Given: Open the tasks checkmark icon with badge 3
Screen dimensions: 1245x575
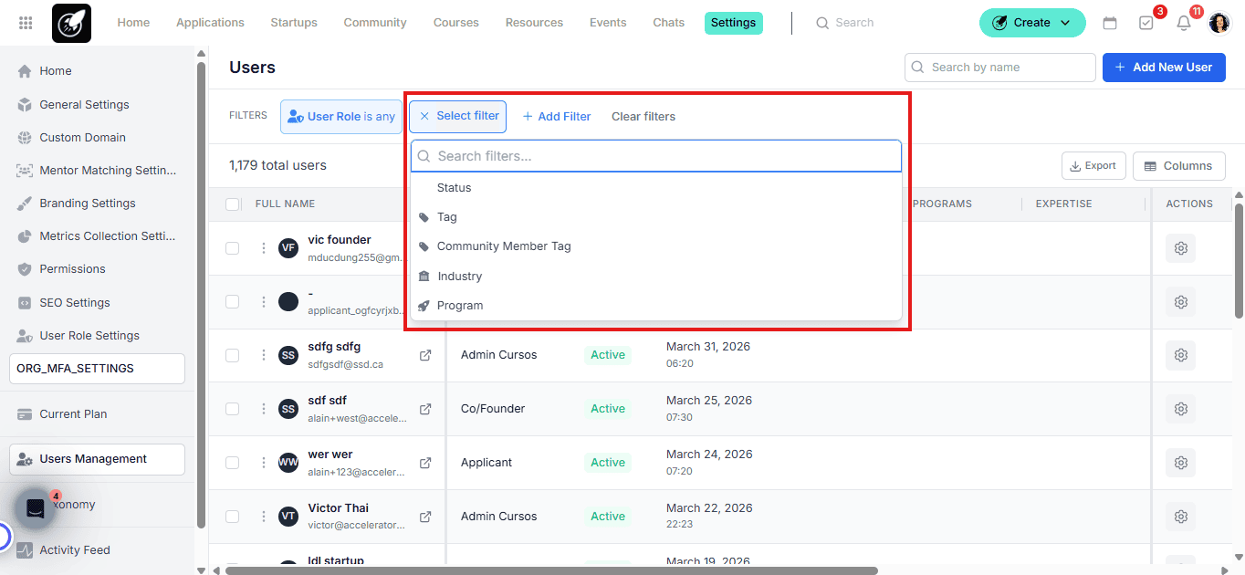Looking at the screenshot, I should [1146, 23].
